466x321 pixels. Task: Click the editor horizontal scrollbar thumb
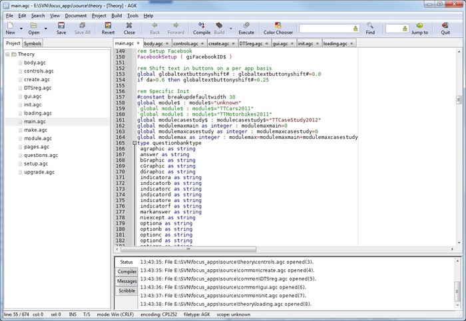point(188,249)
